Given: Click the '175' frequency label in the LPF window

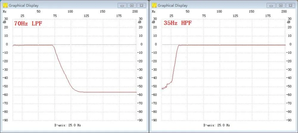Looking at the screenshot, I should coord(119,16).
